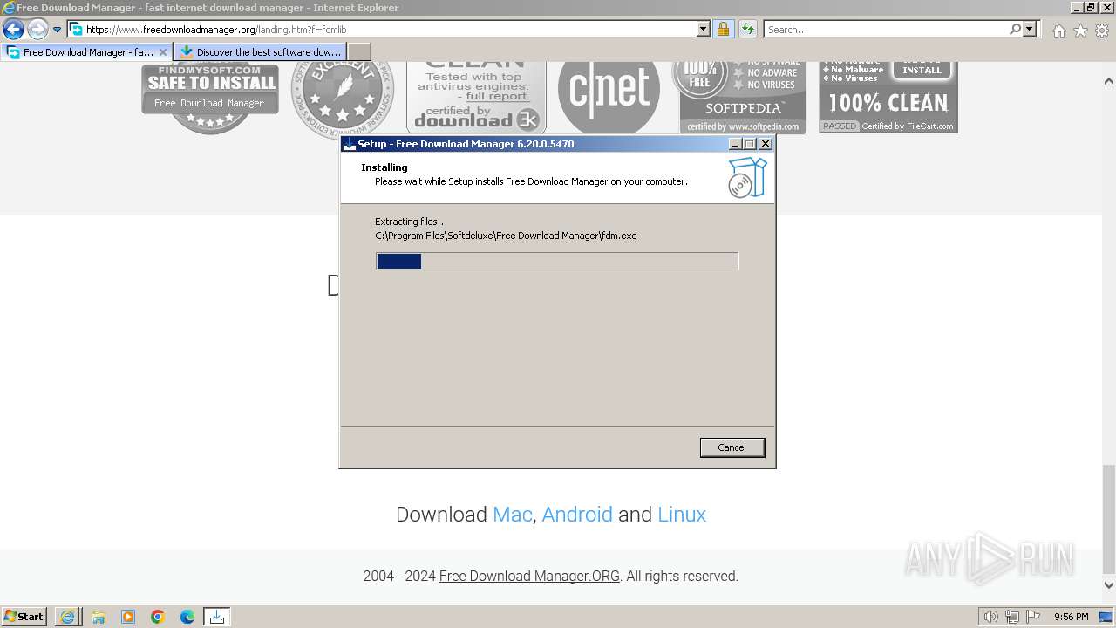
Task: Click the Home icon
Action: pos(1058,31)
